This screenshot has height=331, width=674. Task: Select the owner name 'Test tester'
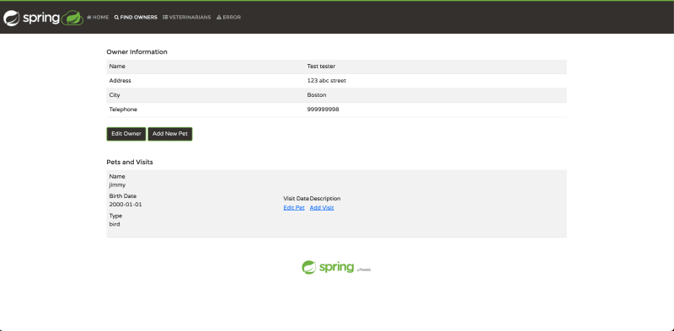(321, 67)
